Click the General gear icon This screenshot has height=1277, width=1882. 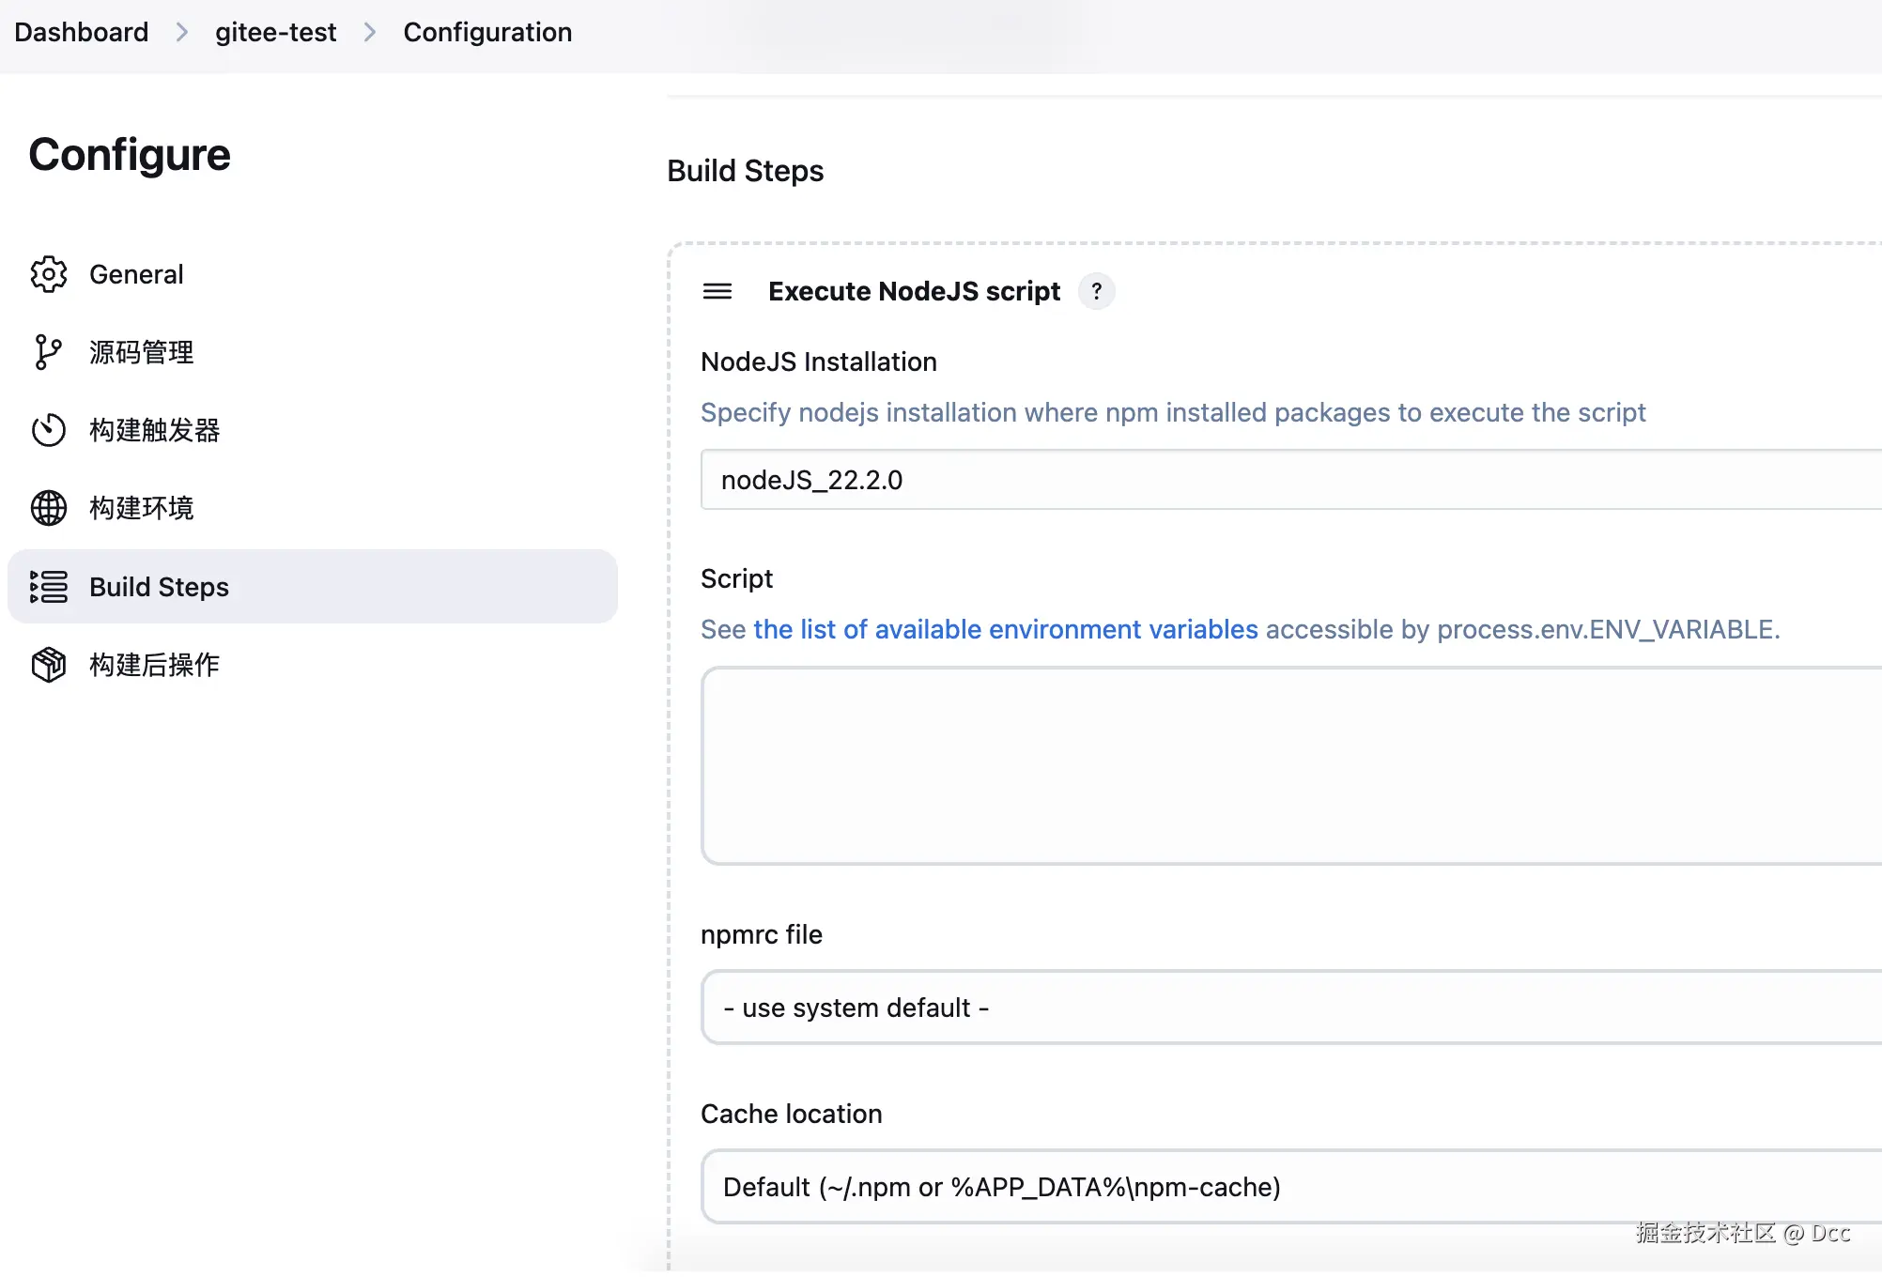(x=49, y=274)
